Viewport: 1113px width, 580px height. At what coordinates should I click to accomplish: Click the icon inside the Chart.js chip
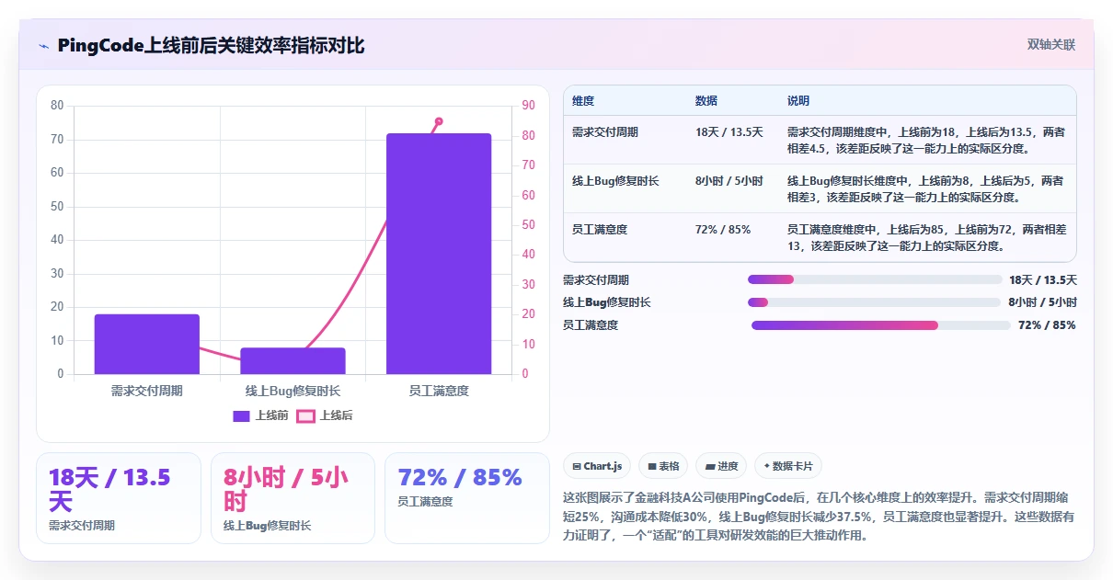click(576, 466)
